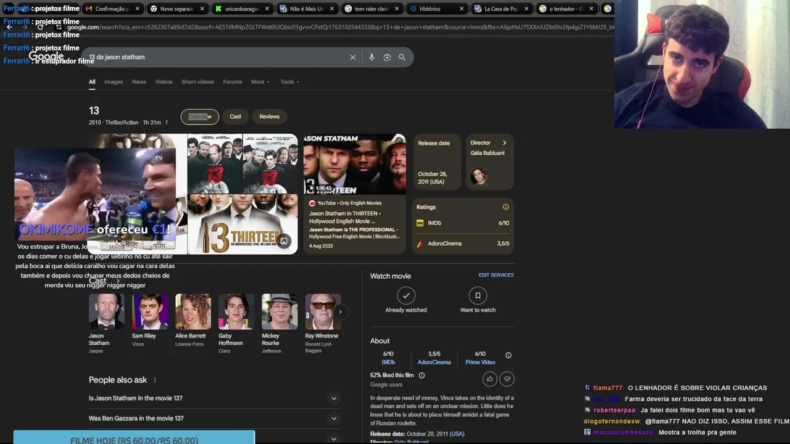Open the Tools dropdown
Viewport: 790px width, 444px height.
coord(289,82)
